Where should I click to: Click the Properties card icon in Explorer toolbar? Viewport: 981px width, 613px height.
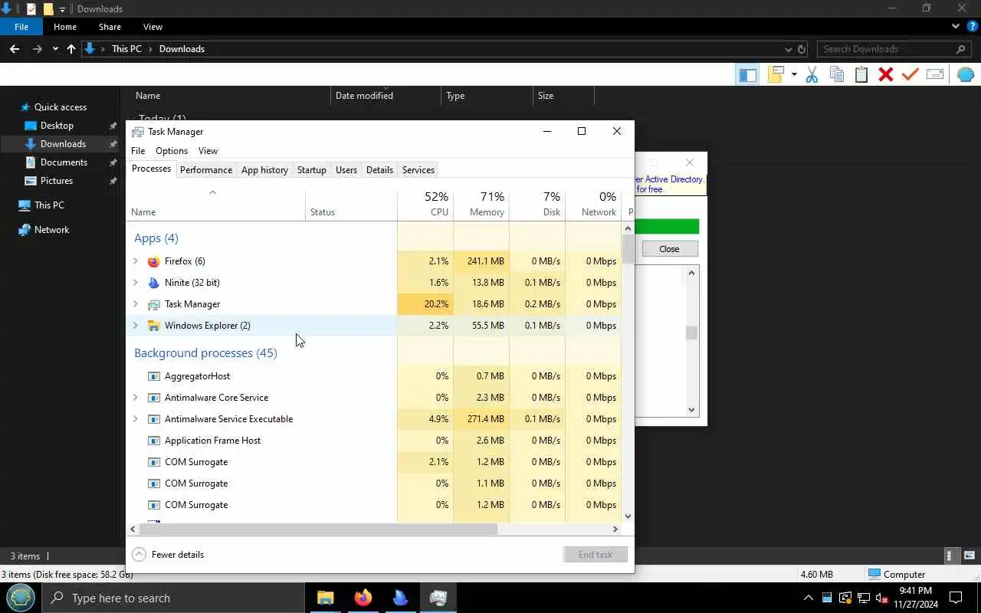pyautogui.click(x=935, y=74)
